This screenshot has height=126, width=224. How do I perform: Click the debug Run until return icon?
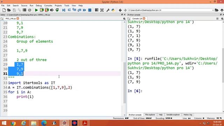[79, 10]
